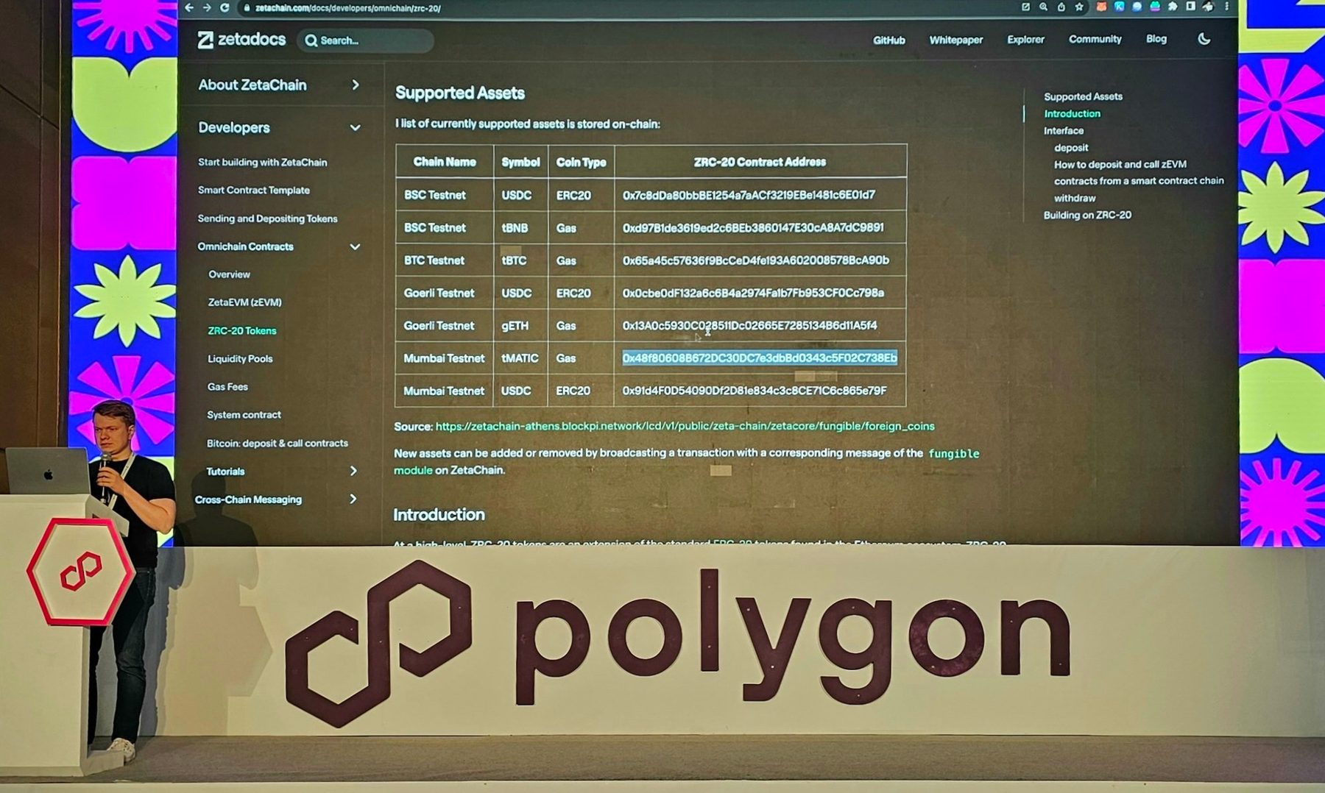
Task: Click the Search input field
Action: (366, 40)
